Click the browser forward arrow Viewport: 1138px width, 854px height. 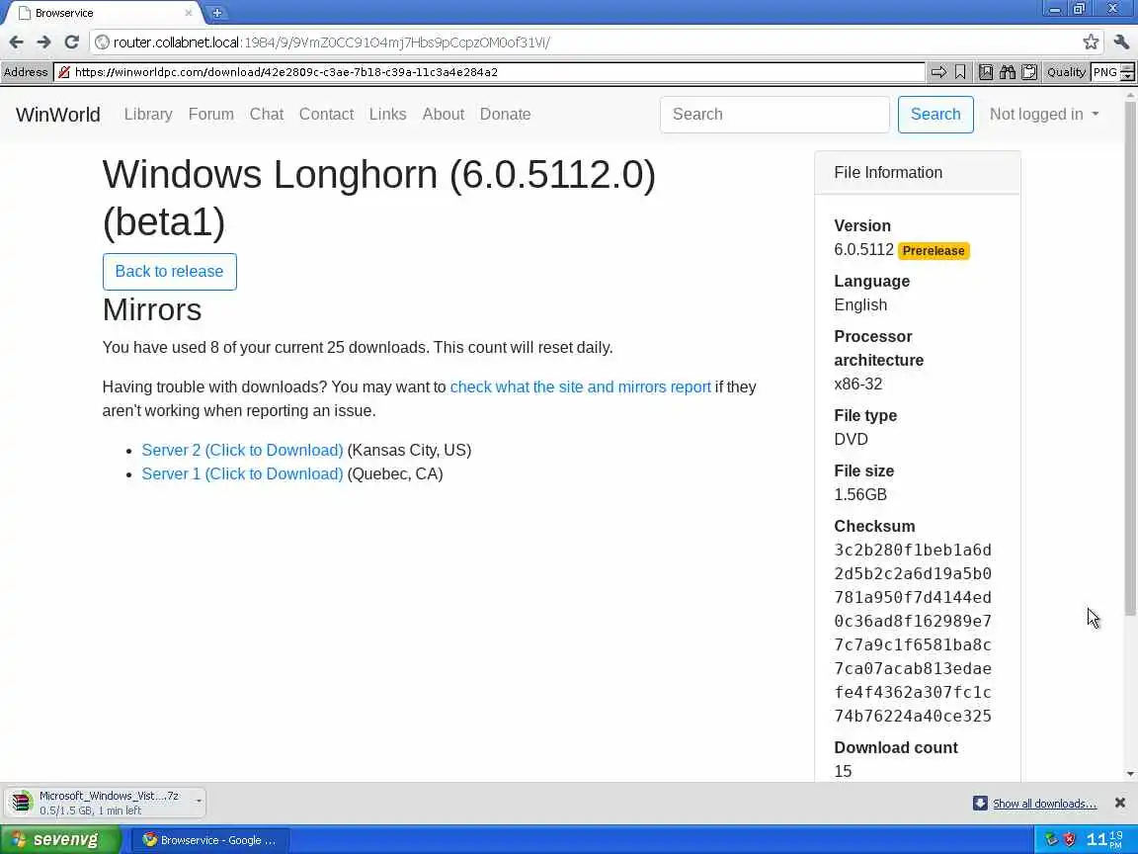coord(43,43)
